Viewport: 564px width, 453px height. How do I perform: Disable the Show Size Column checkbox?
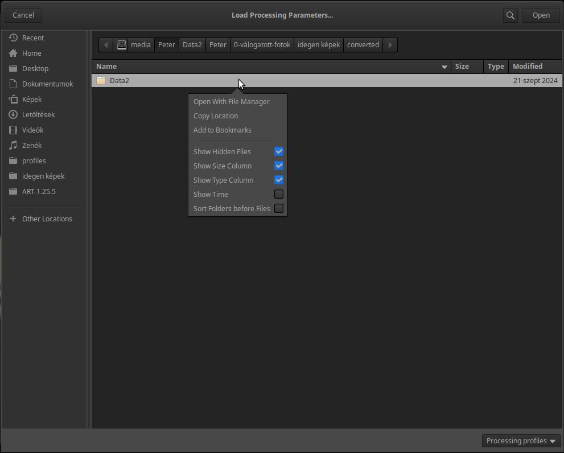tap(279, 166)
